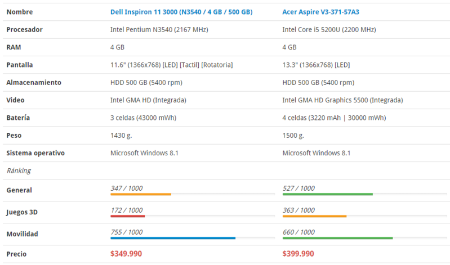The width and height of the screenshot is (450, 265).
Task: Click 'Intel GMA HD Graphics 5500 (Integrada)' cell
Action: coord(342,100)
